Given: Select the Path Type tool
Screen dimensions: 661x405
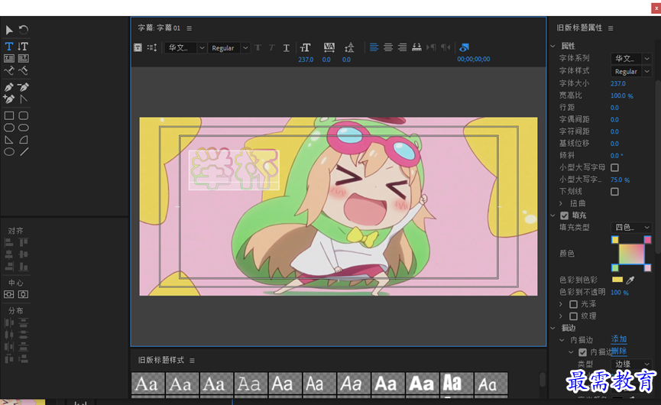Looking at the screenshot, I should point(9,70).
